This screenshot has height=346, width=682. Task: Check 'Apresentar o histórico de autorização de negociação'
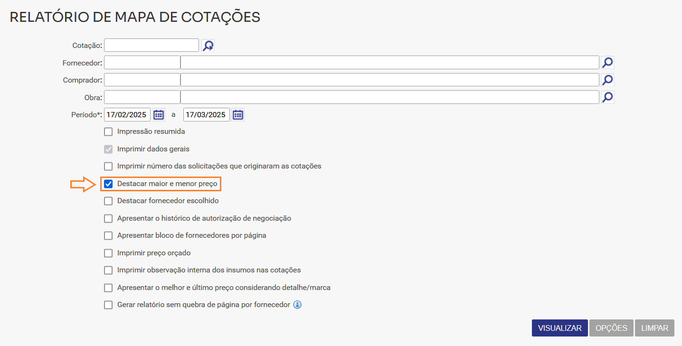(x=108, y=218)
